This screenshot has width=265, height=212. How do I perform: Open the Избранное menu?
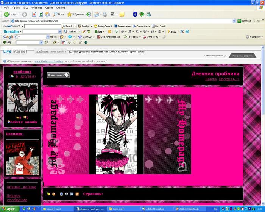[36, 8]
